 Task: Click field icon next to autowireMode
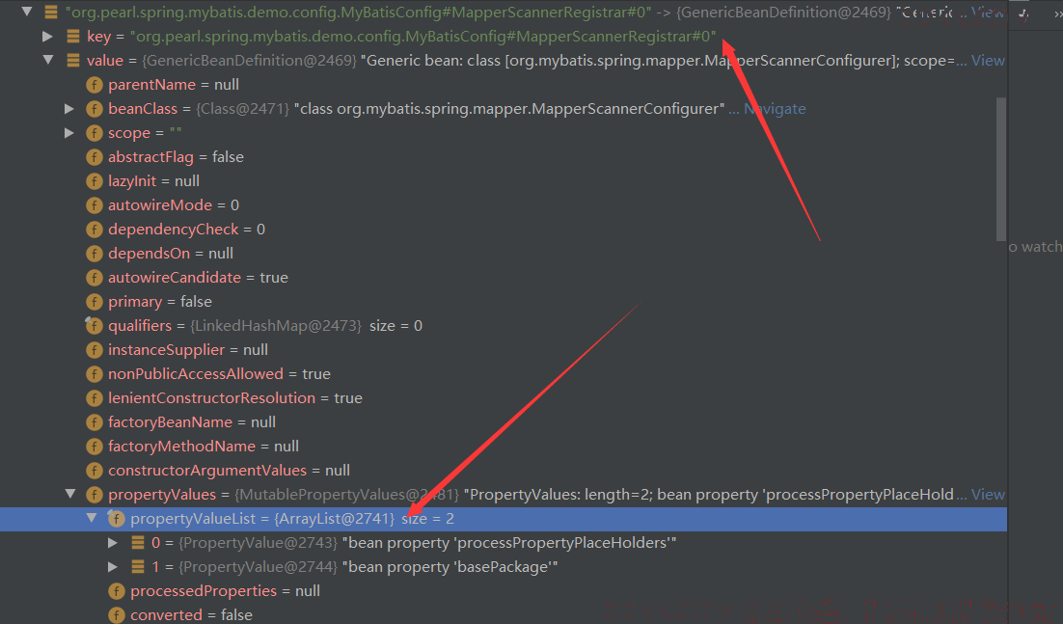[95, 205]
